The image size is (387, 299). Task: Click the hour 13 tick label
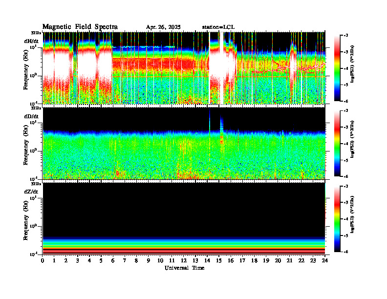click(x=195, y=261)
